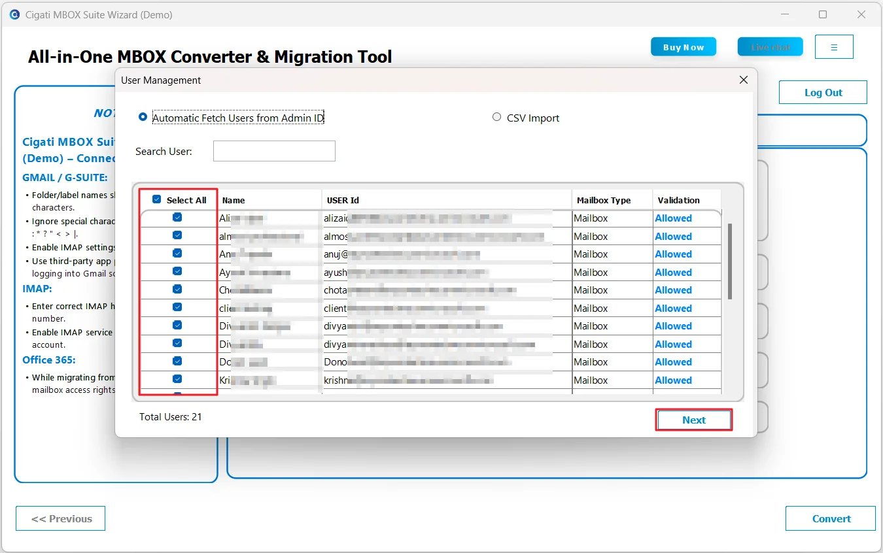This screenshot has height=553, width=883.
Task: Maximize the Cigati MBOX Suite window
Action: (823, 14)
